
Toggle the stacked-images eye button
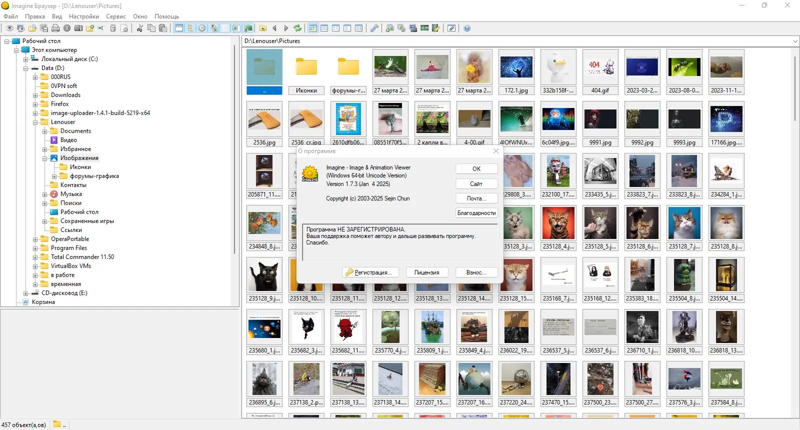coord(248,28)
